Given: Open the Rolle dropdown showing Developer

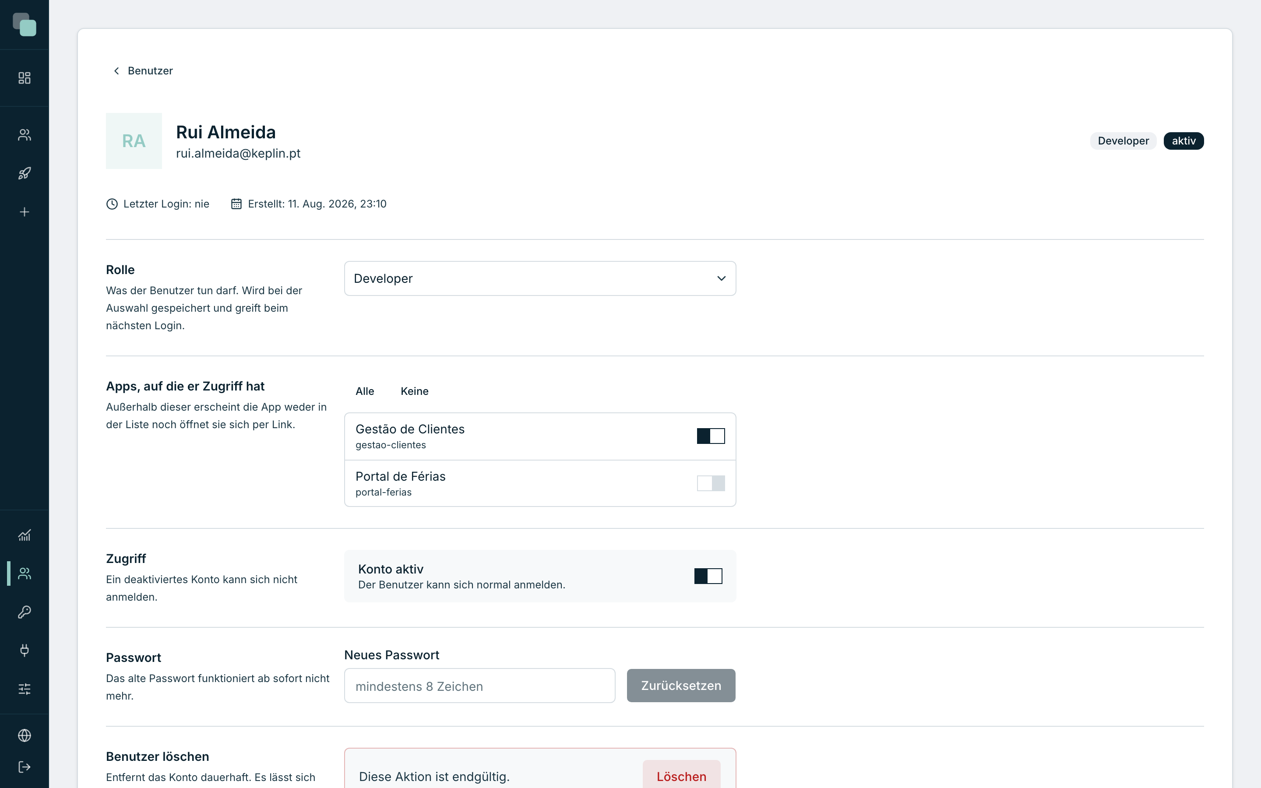Looking at the screenshot, I should (540, 278).
